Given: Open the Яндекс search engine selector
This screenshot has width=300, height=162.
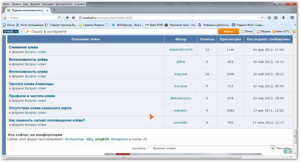Looking at the screenshot, I should point(6,18).
